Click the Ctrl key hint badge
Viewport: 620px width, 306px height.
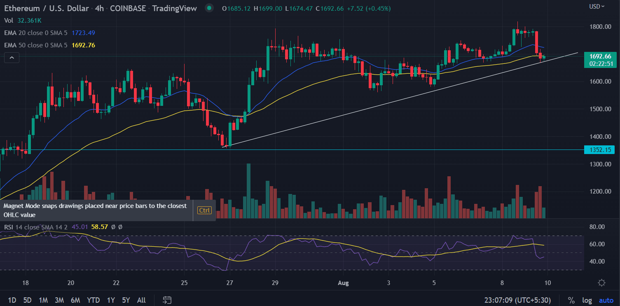pyautogui.click(x=204, y=210)
